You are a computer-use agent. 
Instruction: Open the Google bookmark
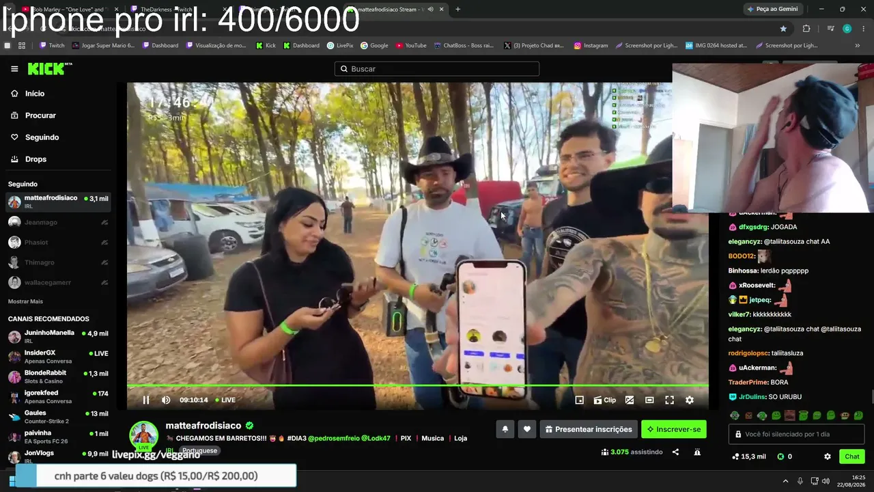click(x=374, y=46)
